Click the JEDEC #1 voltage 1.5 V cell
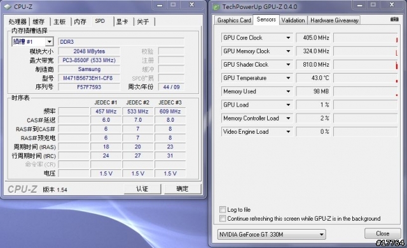This screenshot has width=407, height=248. click(x=106, y=173)
